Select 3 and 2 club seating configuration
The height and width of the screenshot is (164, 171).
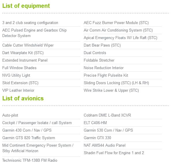click(x=30, y=23)
